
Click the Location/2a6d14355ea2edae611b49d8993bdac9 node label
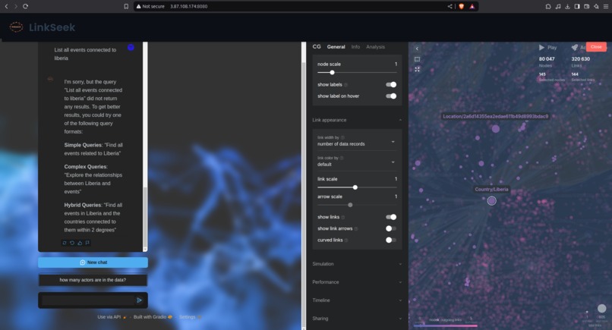click(495, 116)
